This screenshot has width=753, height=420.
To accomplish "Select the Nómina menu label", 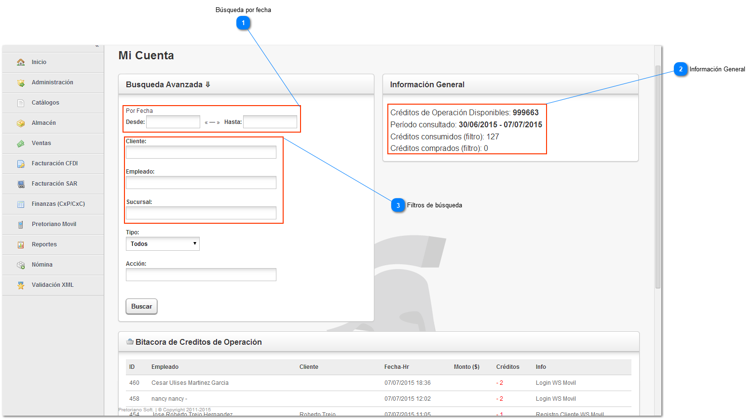I will pyautogui.click(x=42, y=265).
